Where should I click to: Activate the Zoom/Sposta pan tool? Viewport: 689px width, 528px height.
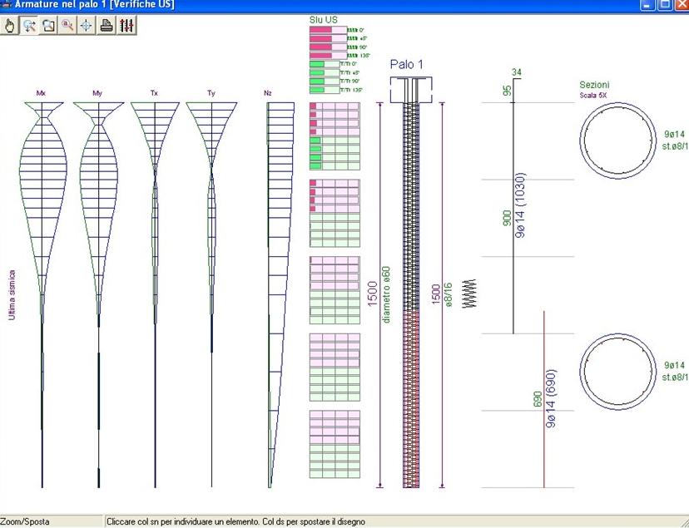(29, 25)
